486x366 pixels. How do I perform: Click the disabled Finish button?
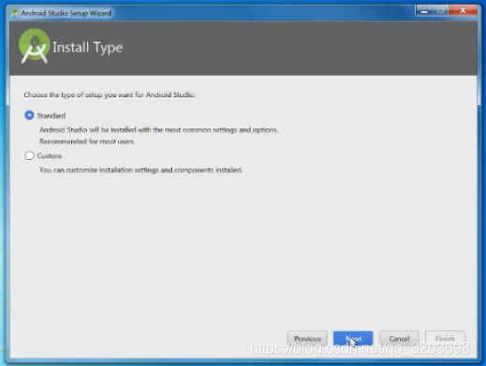445,339
